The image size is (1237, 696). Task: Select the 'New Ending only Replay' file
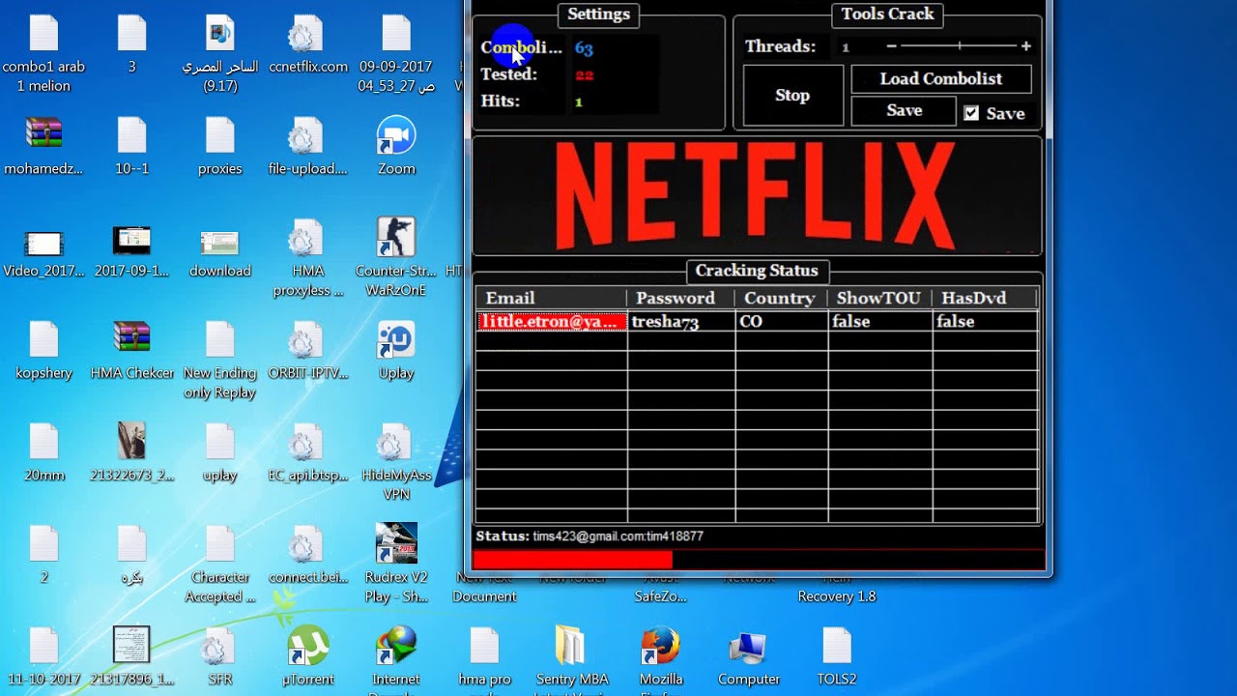pos(220,361)
